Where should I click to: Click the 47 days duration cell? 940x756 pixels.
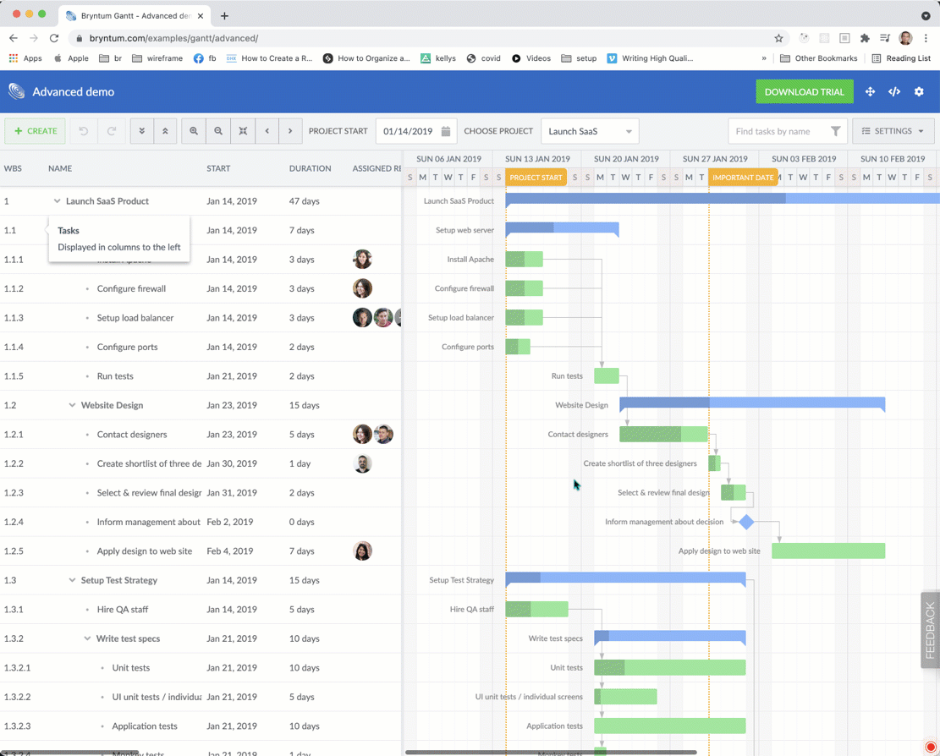click(304, 201)
